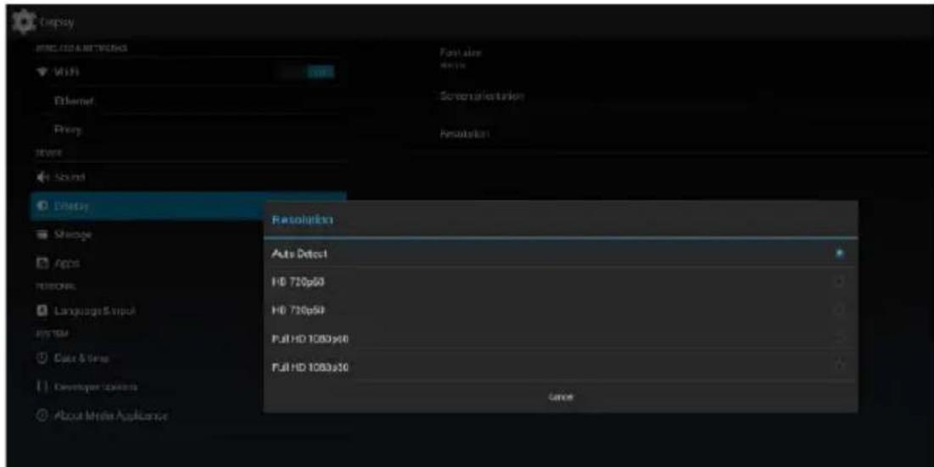Click the Developer options braces icon
The image size is (934, 467).
click(x=42, y=386)
